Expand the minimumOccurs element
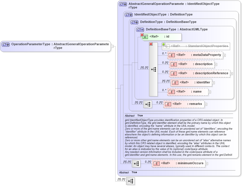242x186 pixels. coord(207,164)
